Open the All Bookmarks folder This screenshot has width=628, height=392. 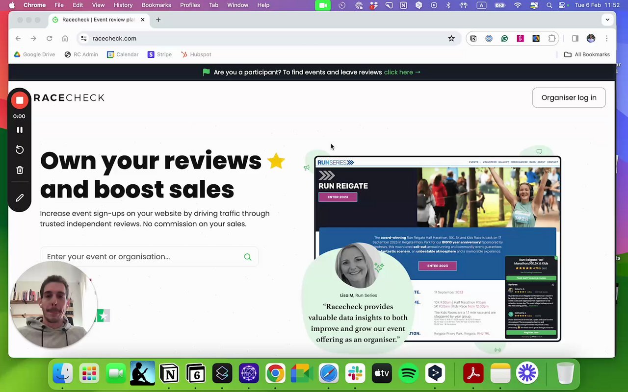(x=587, y=54)
